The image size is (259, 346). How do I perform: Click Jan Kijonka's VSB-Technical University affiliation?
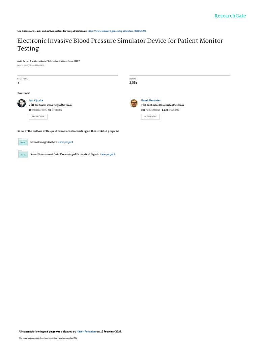[x=50, y=105]
